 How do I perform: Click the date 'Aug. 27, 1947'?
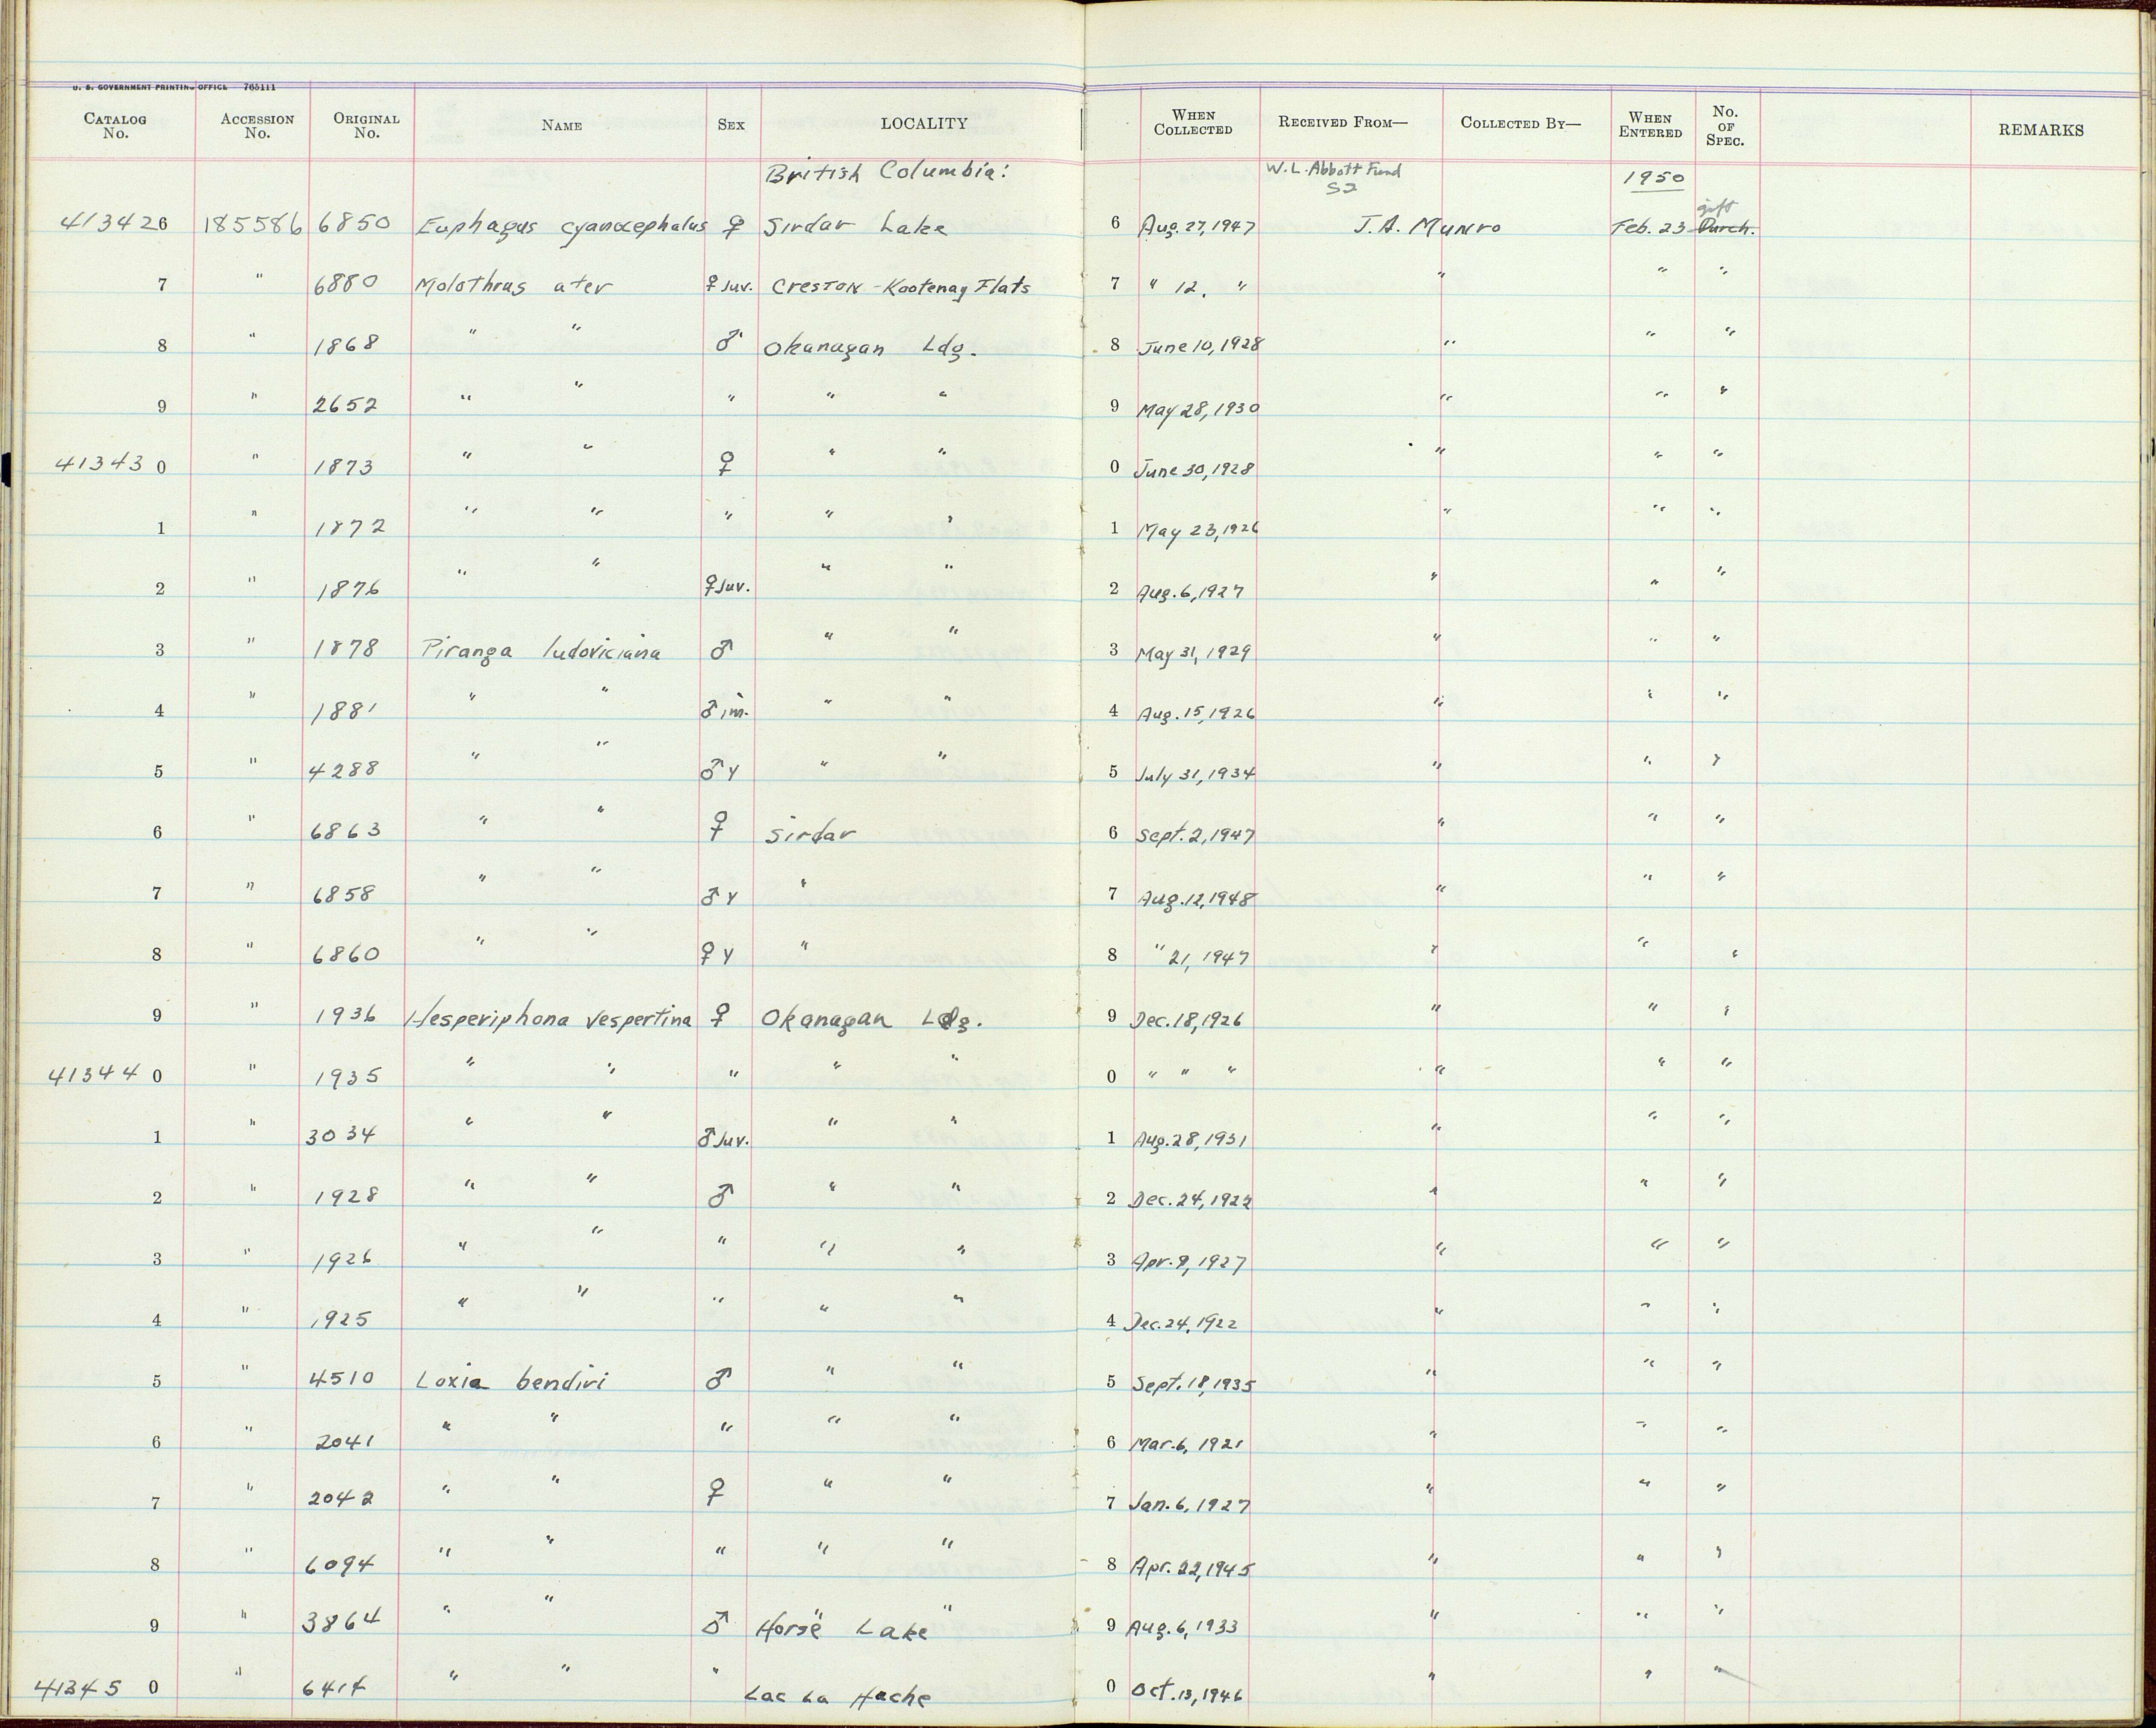pyautogui.click(x=1197, y=227)
